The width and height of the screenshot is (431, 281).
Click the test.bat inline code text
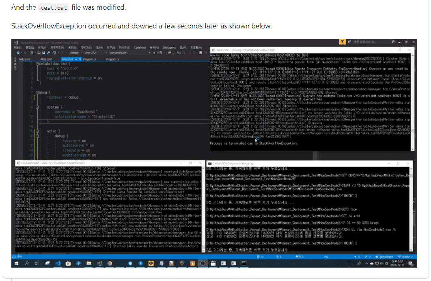[x=54, y=8]
